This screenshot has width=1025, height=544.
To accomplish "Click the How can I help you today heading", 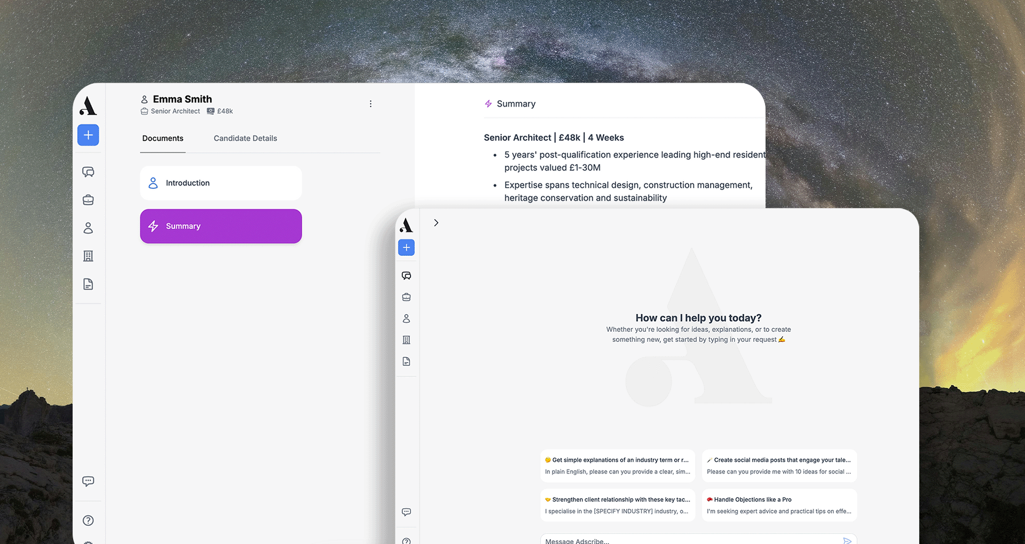I will (698, 318).
